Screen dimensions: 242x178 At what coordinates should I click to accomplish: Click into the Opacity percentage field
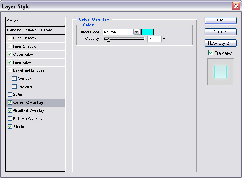(154, 39)
